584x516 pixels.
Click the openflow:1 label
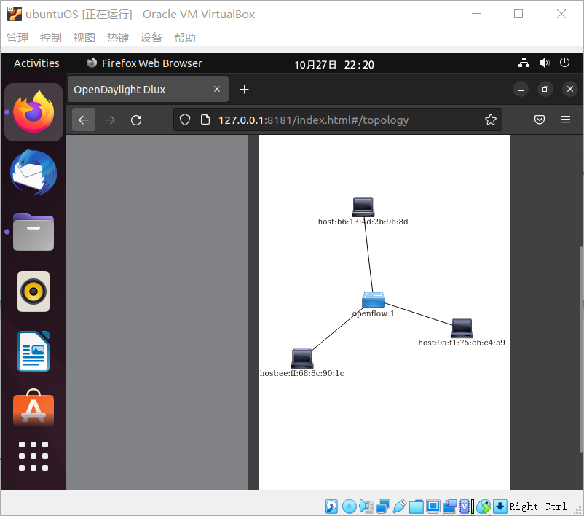(374, 313)
